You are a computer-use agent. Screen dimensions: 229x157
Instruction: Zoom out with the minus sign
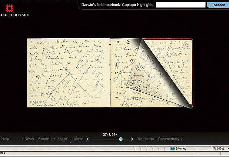pyautogui.click(x=69, y=139)
